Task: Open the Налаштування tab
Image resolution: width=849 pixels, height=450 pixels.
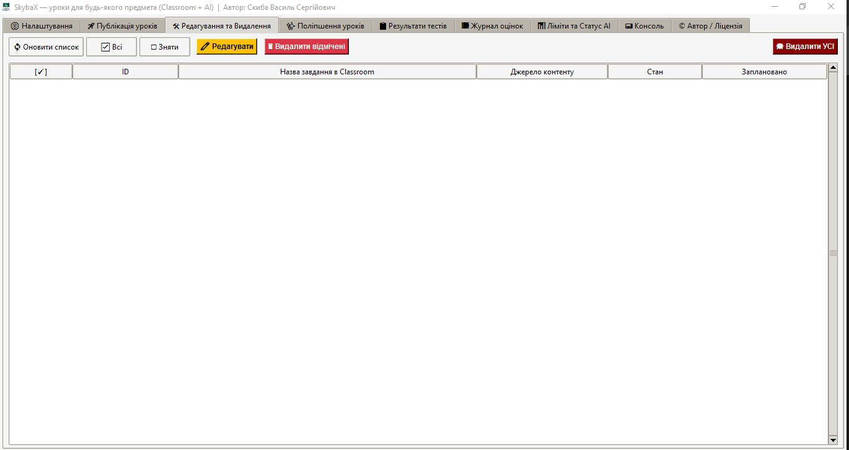Action: (x=42, y=26)
